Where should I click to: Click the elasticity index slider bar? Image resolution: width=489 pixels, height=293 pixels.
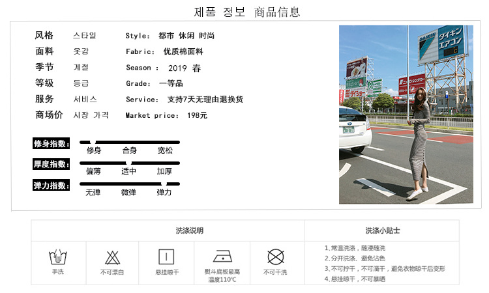(x=130, y=184)
